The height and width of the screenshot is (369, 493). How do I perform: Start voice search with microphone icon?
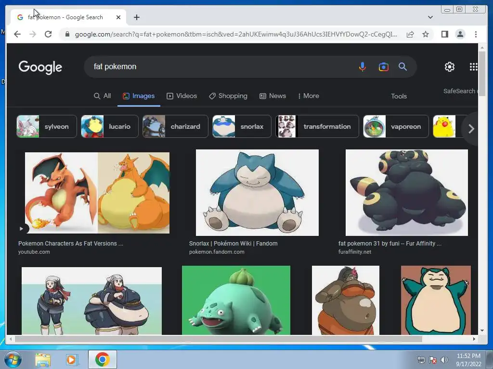[362, 66]
